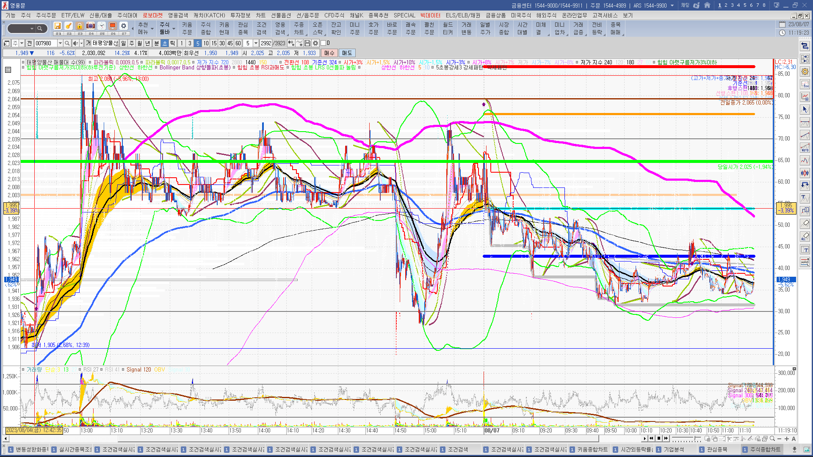This screenshot has height=457, width=813.
Task: Click the 매수 buy button
Action: [x=329, y=53]
